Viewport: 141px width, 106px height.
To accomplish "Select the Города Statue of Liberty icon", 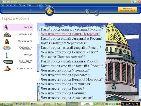I will [x=6, y=55].
